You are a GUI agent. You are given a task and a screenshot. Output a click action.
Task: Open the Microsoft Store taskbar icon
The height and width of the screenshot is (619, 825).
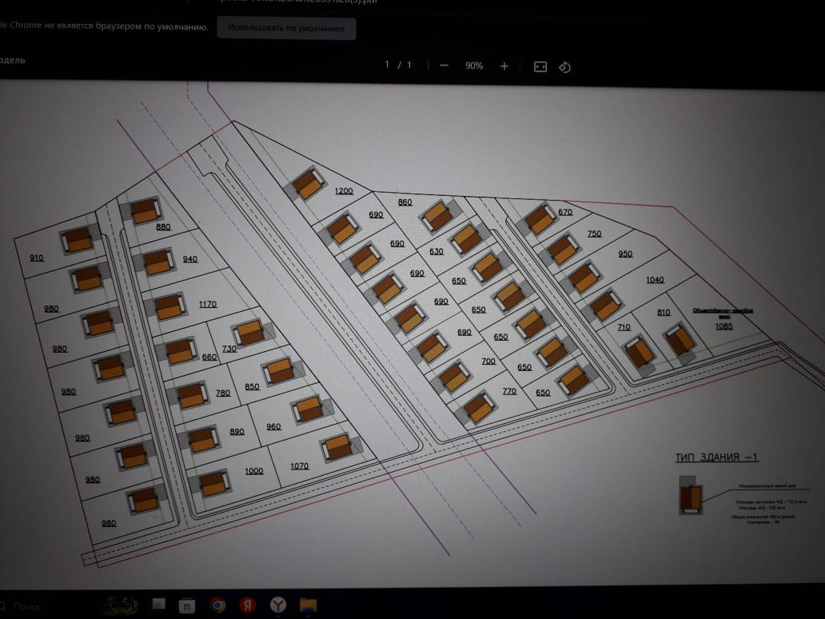[187, 605]
